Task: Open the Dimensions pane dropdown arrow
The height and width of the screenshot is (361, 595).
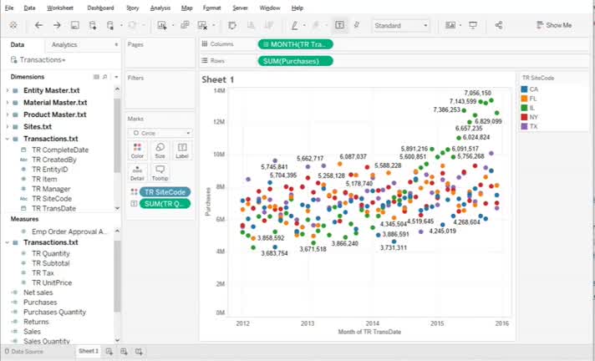Action: (116, 77)
